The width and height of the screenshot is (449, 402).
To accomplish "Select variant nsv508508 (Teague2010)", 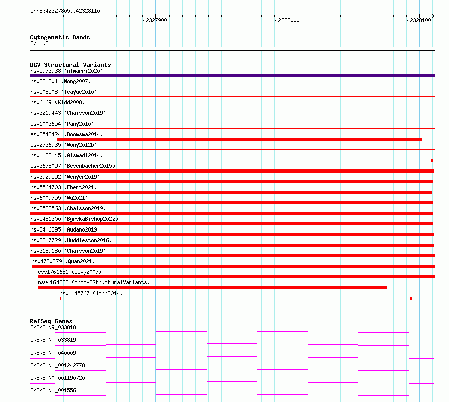I will (x=64, y=92).
